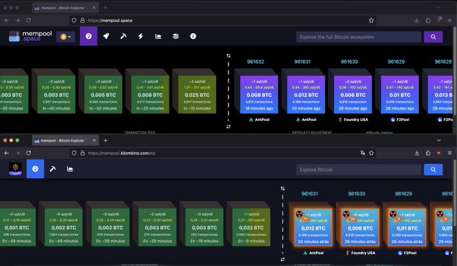Open the documentation stack icon

tap(176, 36)
